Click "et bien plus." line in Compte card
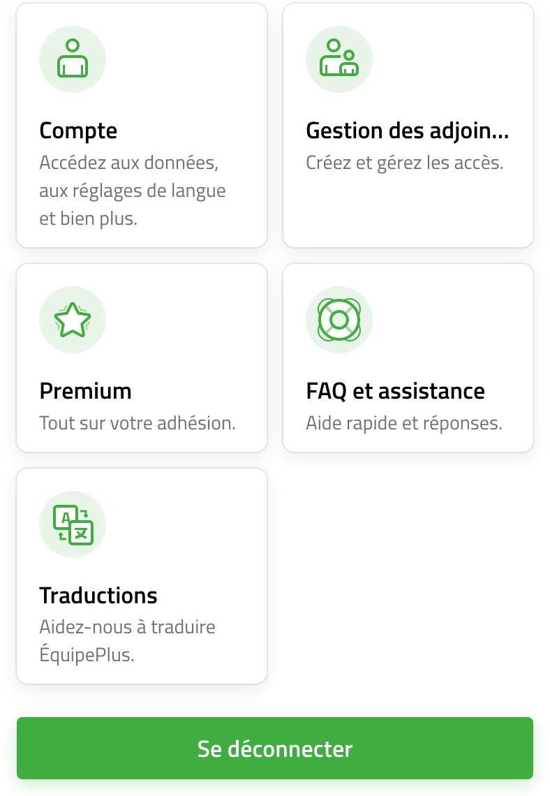550x796 pixels. [88, 219]
